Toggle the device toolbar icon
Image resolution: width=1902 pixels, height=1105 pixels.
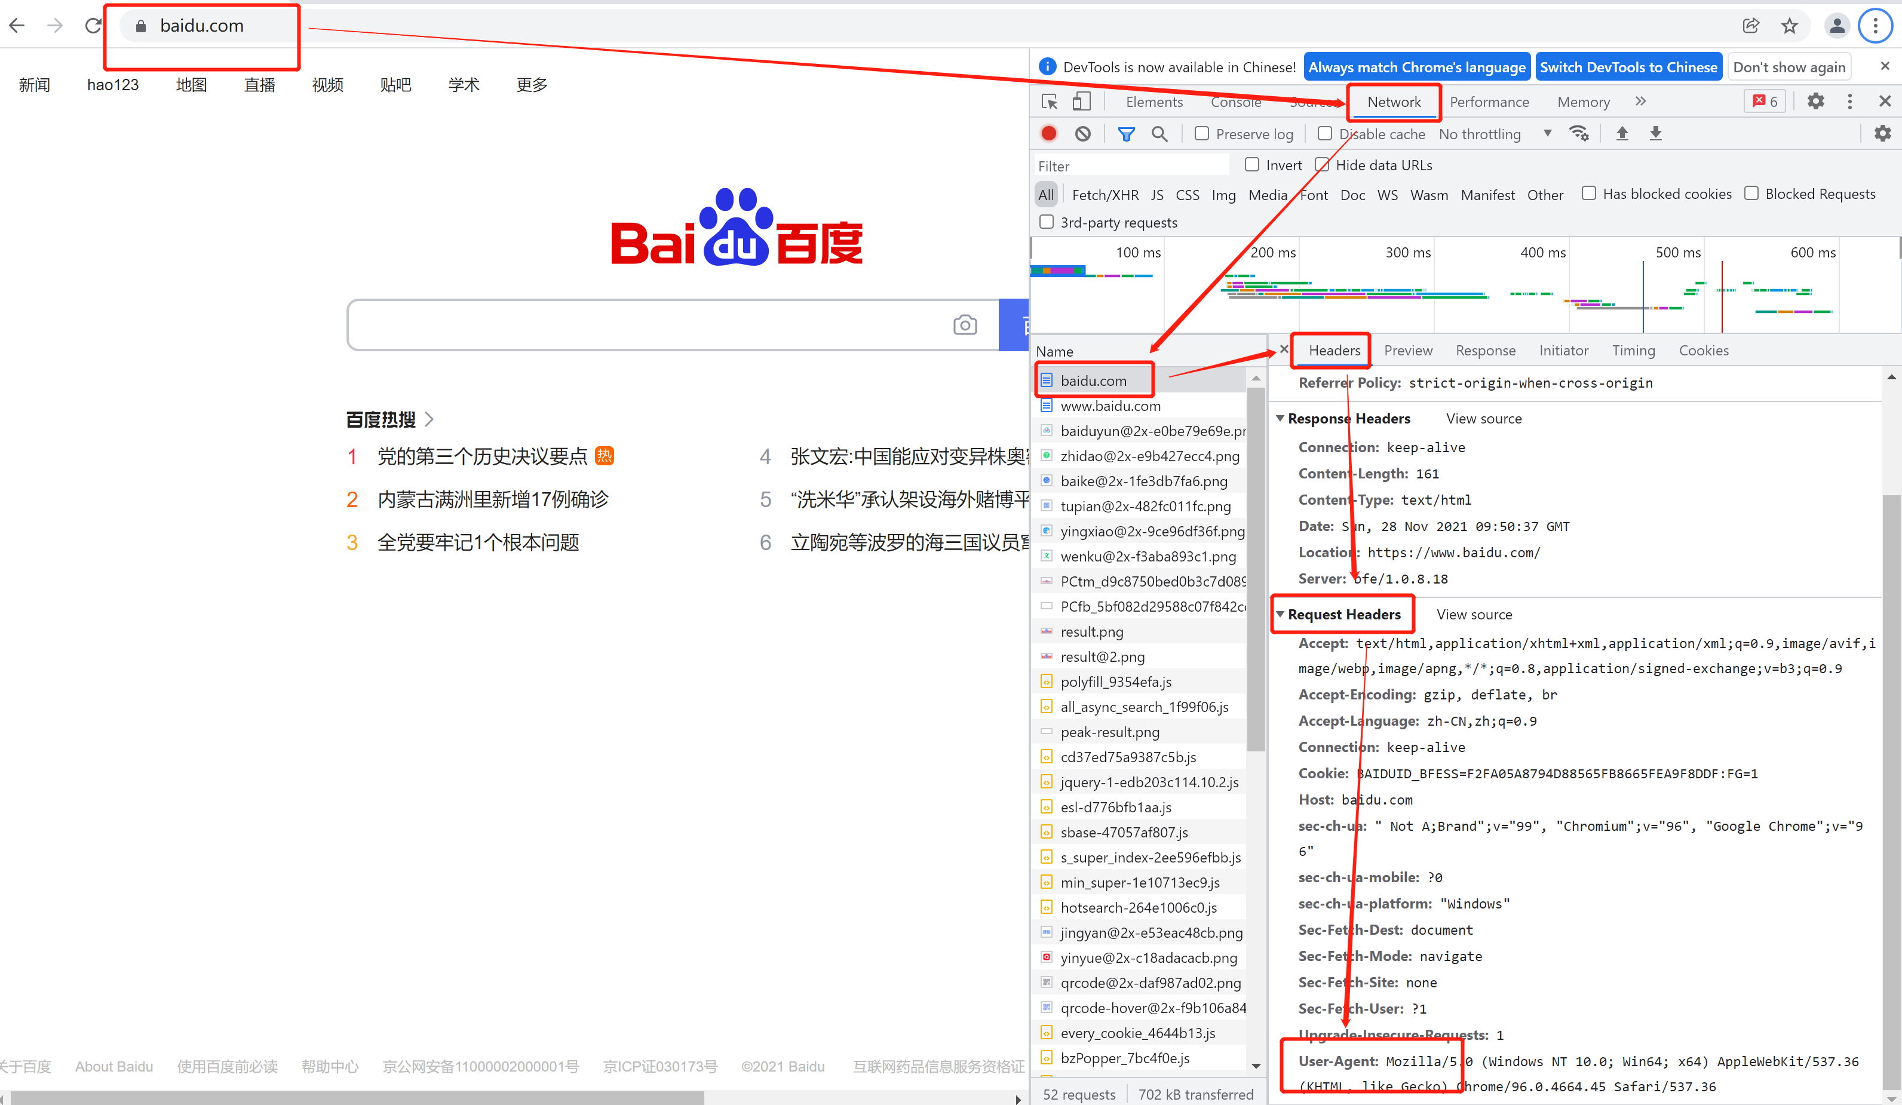pos(1082,101)
